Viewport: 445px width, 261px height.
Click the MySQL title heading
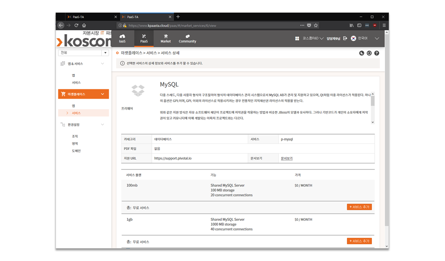[169, 84]
